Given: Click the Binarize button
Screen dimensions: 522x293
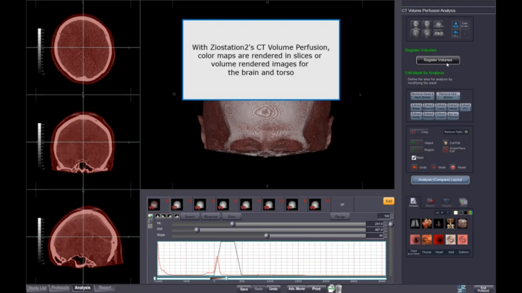Looking at the screenshot, I should (211, 216).
